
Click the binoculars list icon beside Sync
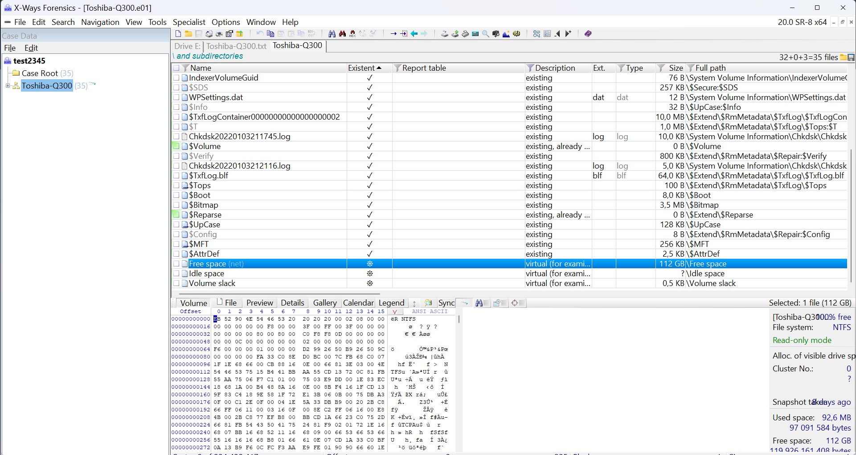tap(482, 303)
